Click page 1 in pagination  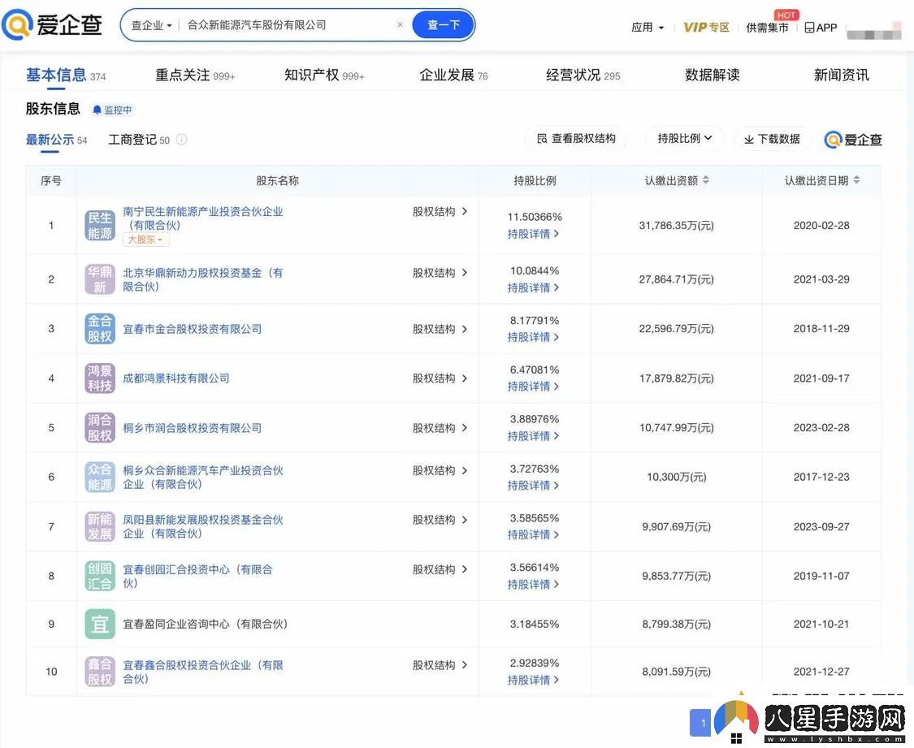tap(700, 722)
